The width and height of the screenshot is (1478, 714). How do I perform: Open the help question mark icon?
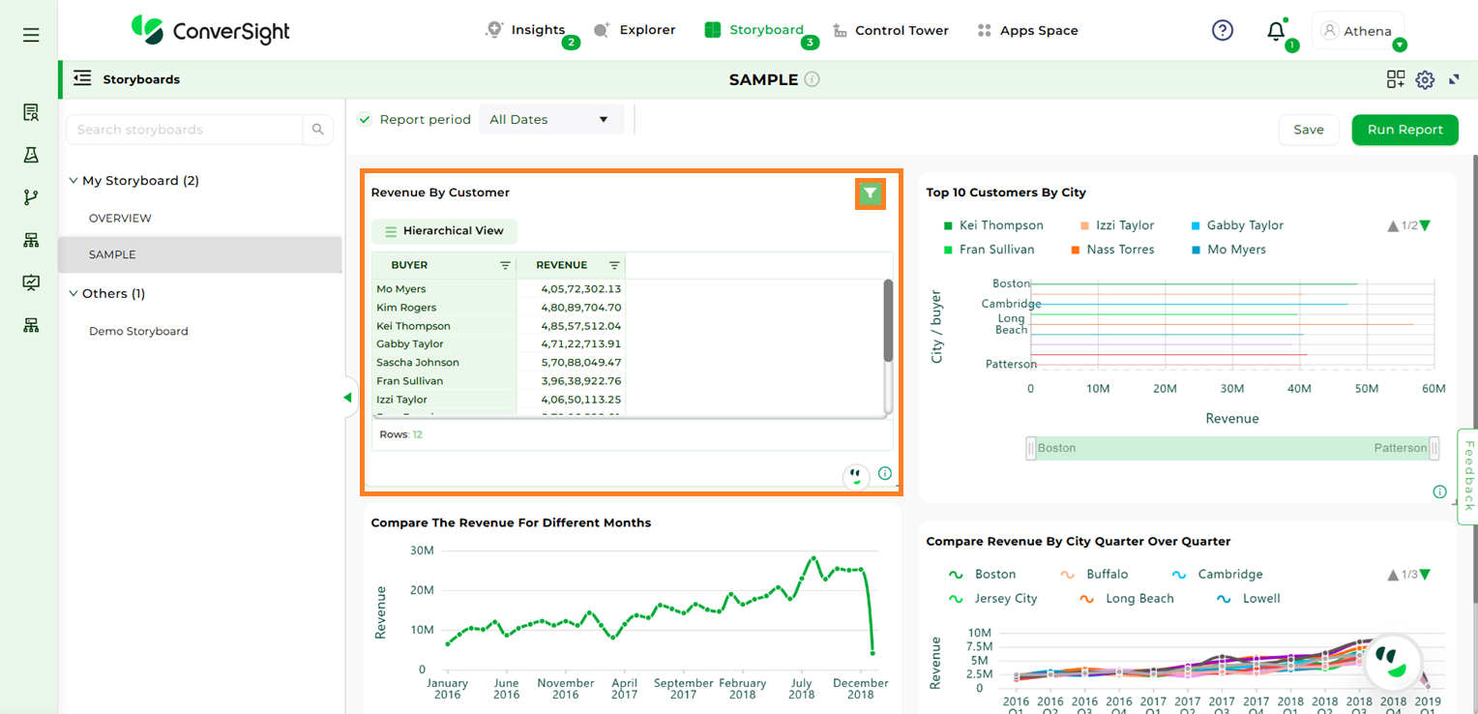pyautogui.click(x=1223, y=31)
